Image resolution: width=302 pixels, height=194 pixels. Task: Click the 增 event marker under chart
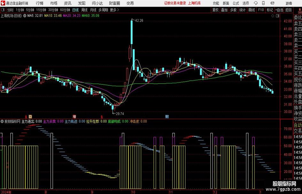pyautogui.click(x=74, y=117)
